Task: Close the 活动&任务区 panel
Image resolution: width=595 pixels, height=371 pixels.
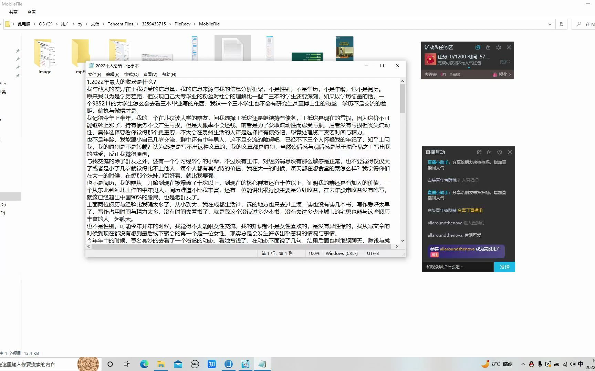Action: pos(509,47)
